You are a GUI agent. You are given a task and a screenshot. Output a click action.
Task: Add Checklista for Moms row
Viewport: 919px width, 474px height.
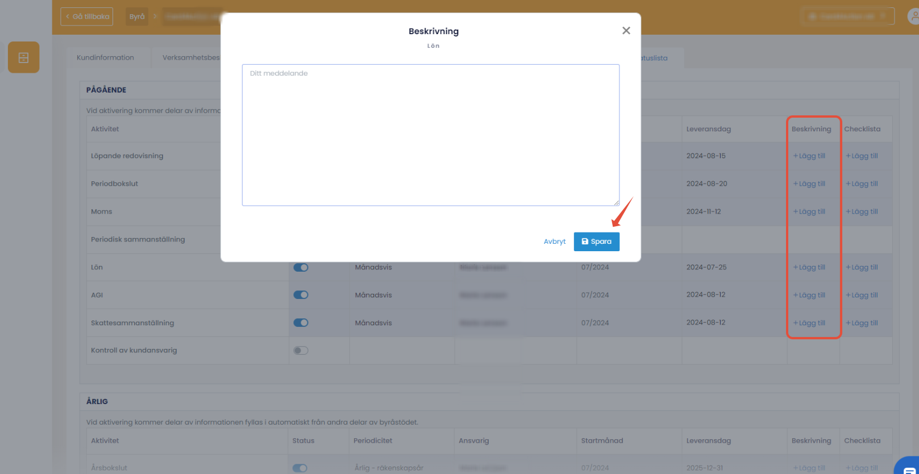(x=862, y=211)
